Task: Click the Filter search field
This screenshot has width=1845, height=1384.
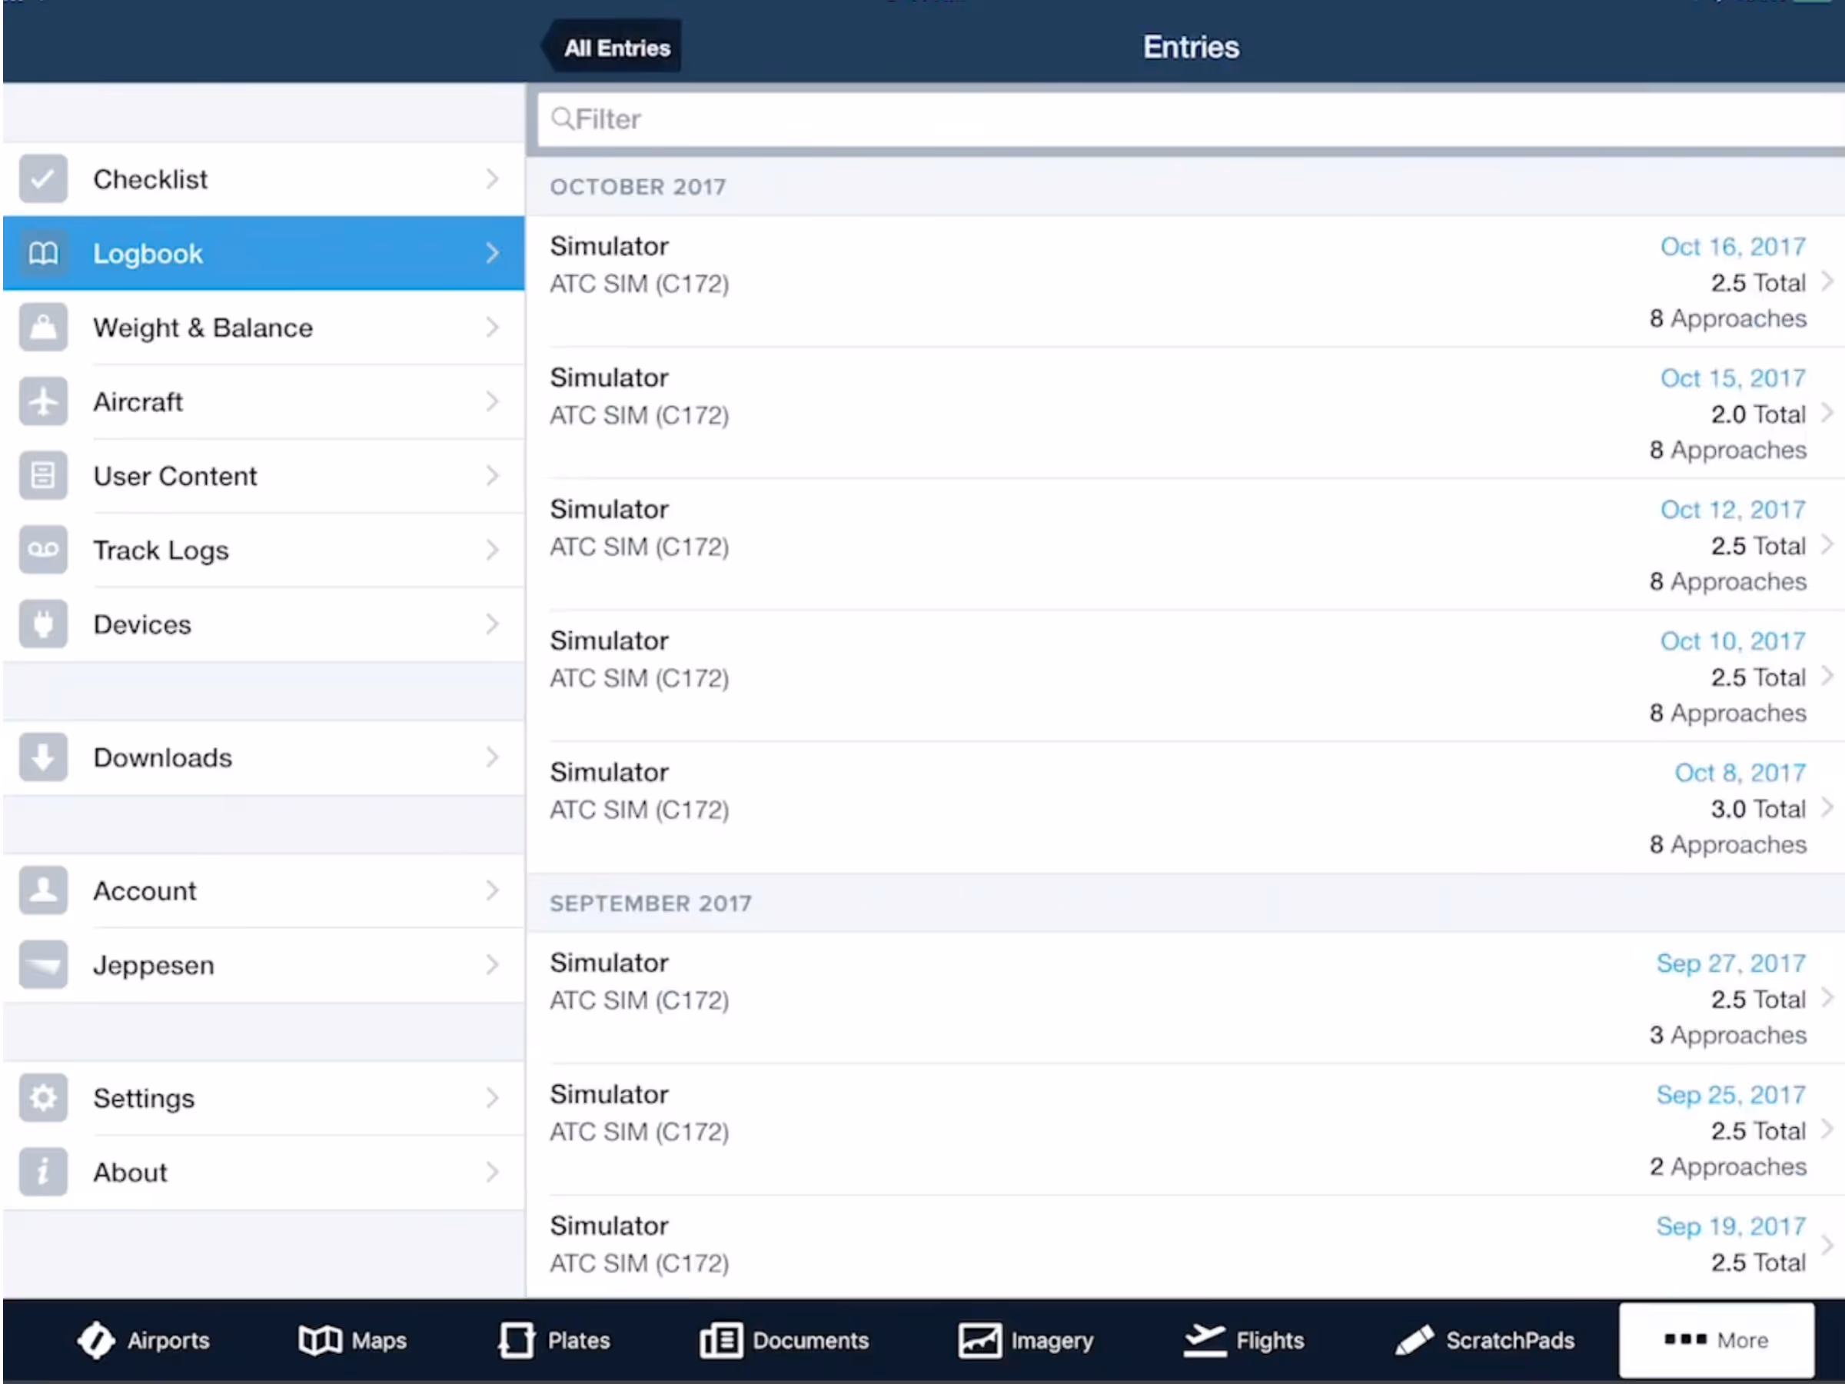Action: (x=1185, y=119)
